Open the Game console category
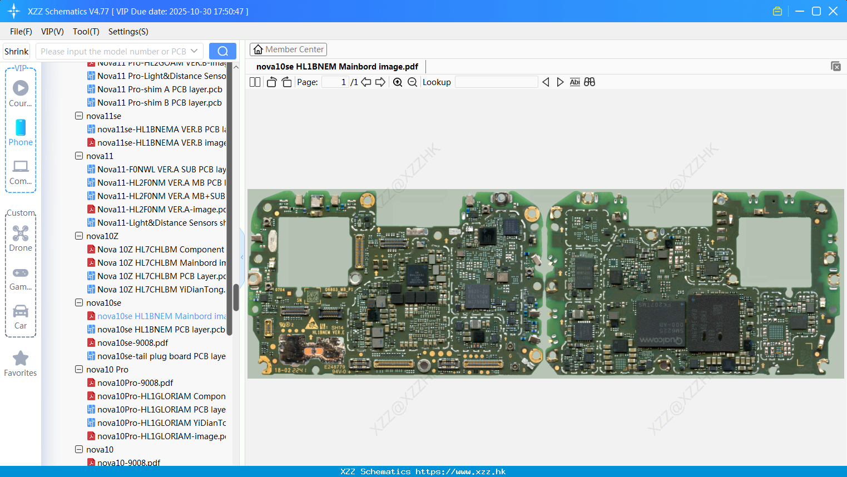 pyautogui.click(x=21, y=278)
